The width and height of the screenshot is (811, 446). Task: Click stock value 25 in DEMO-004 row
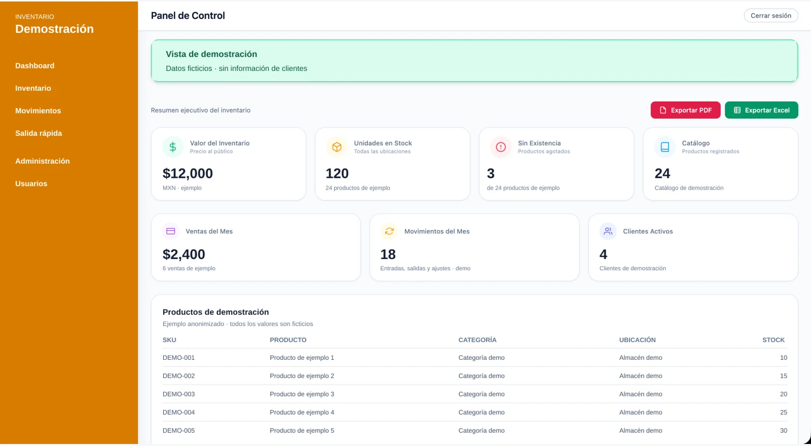(784, 413)
